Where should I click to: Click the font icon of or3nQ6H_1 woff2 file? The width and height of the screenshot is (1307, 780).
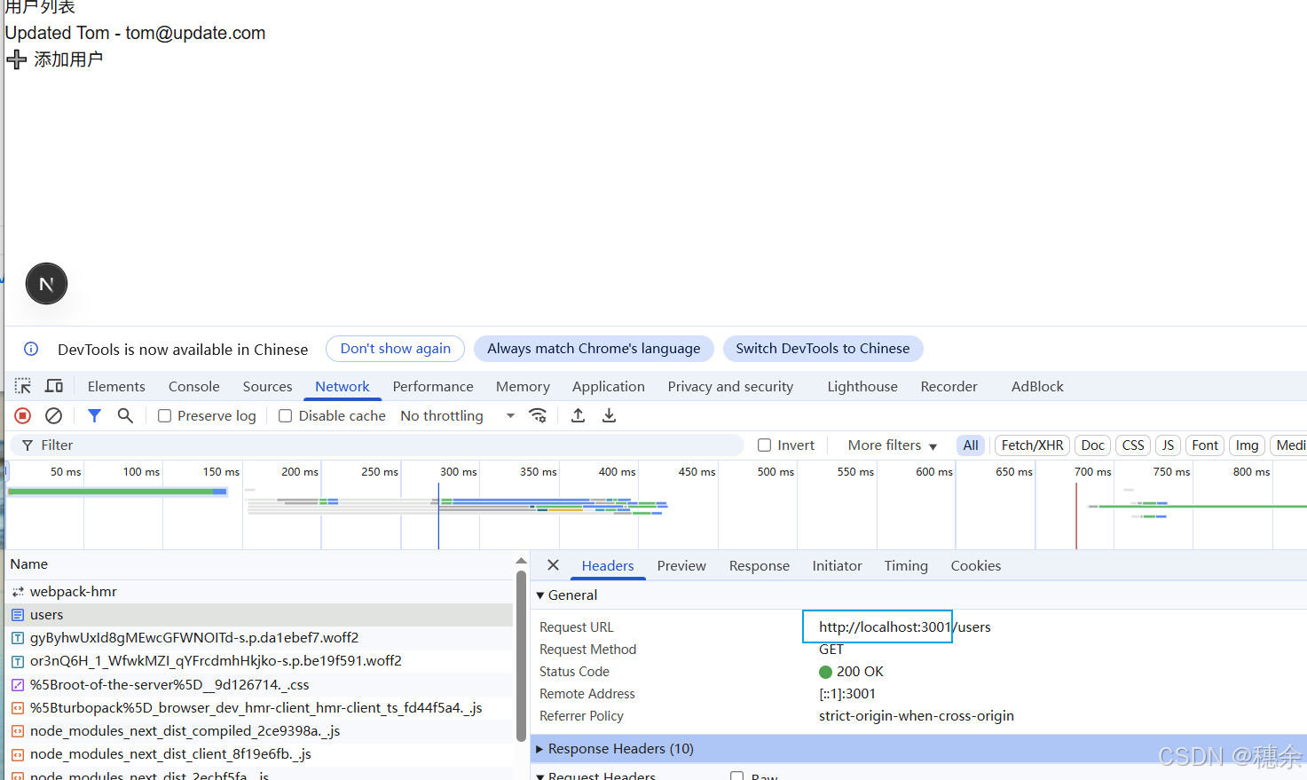(x=18, y=661)
